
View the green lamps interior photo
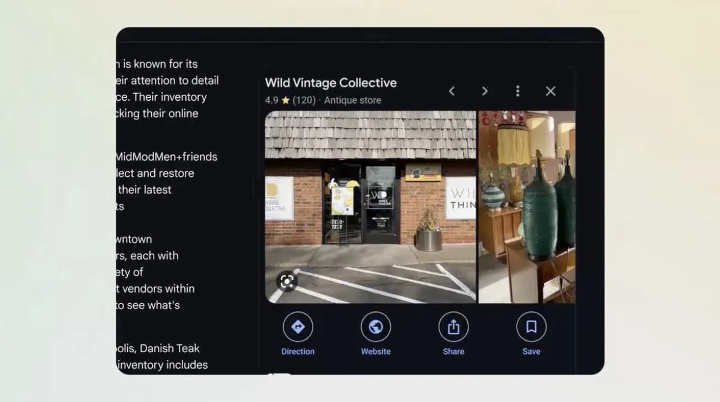[x=527, y=207]
